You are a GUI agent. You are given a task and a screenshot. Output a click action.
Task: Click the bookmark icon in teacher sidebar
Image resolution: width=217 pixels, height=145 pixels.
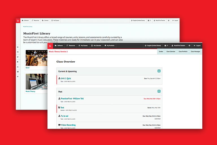tap(18, 62)
